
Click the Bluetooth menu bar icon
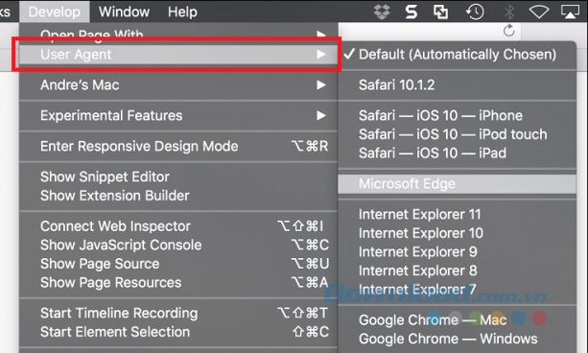click(x=509, y=12)
